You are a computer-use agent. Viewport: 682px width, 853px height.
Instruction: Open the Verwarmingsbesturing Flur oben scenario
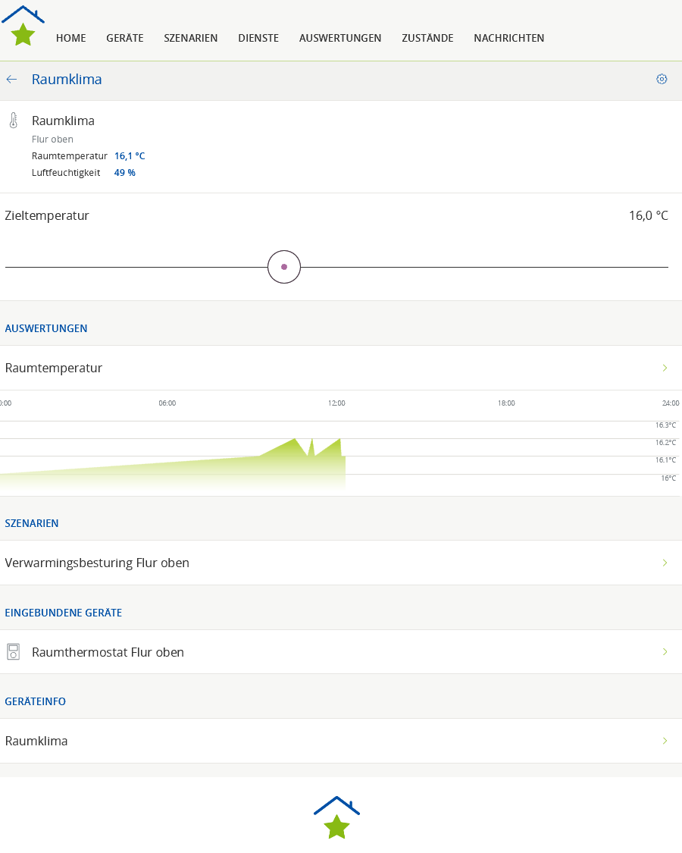click(x=97, y=563)
